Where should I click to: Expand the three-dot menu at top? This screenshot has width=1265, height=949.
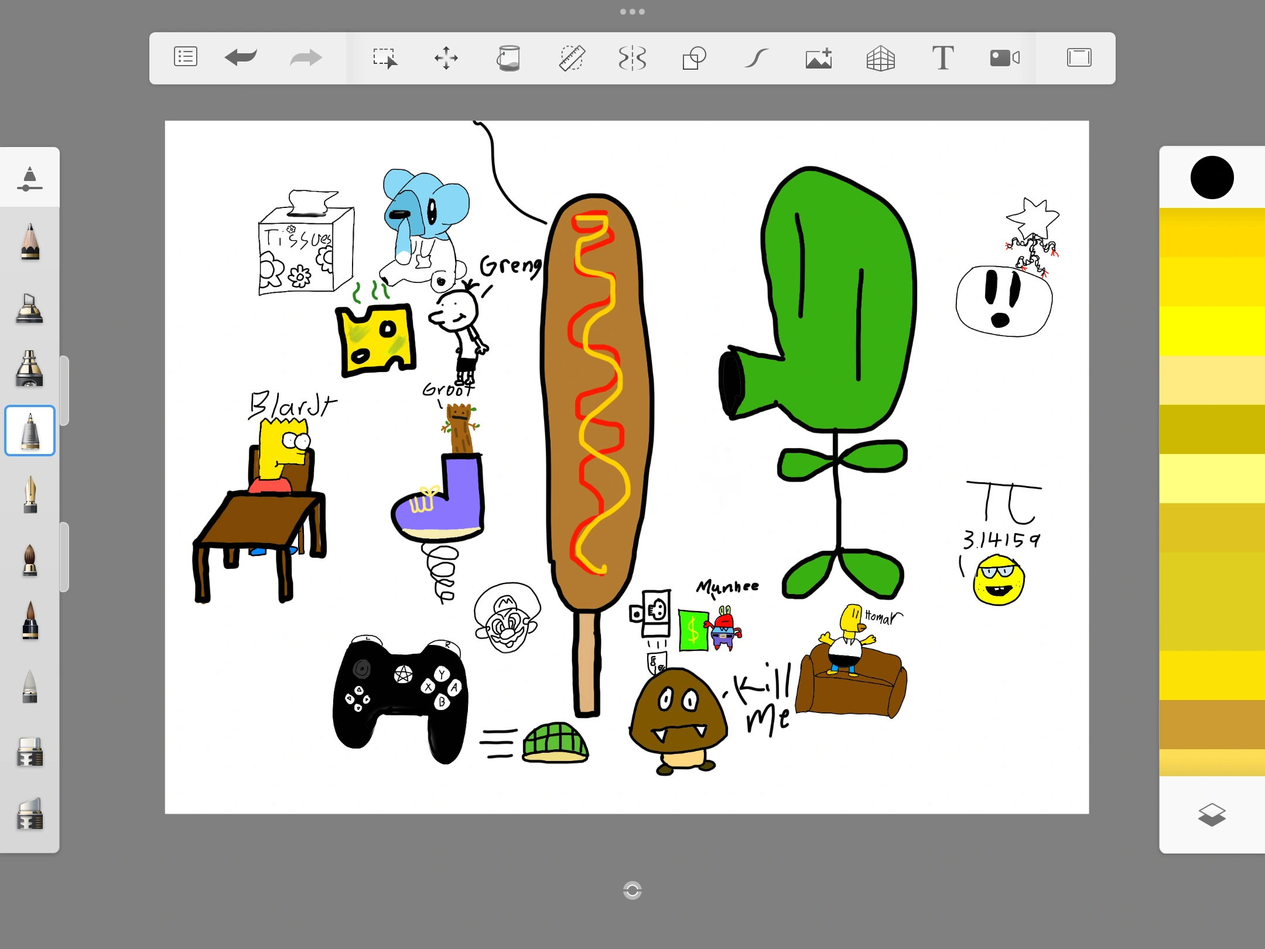coord(632,12)
